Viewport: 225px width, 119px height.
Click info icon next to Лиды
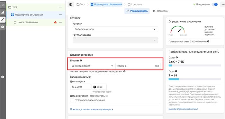click(176, 71)
